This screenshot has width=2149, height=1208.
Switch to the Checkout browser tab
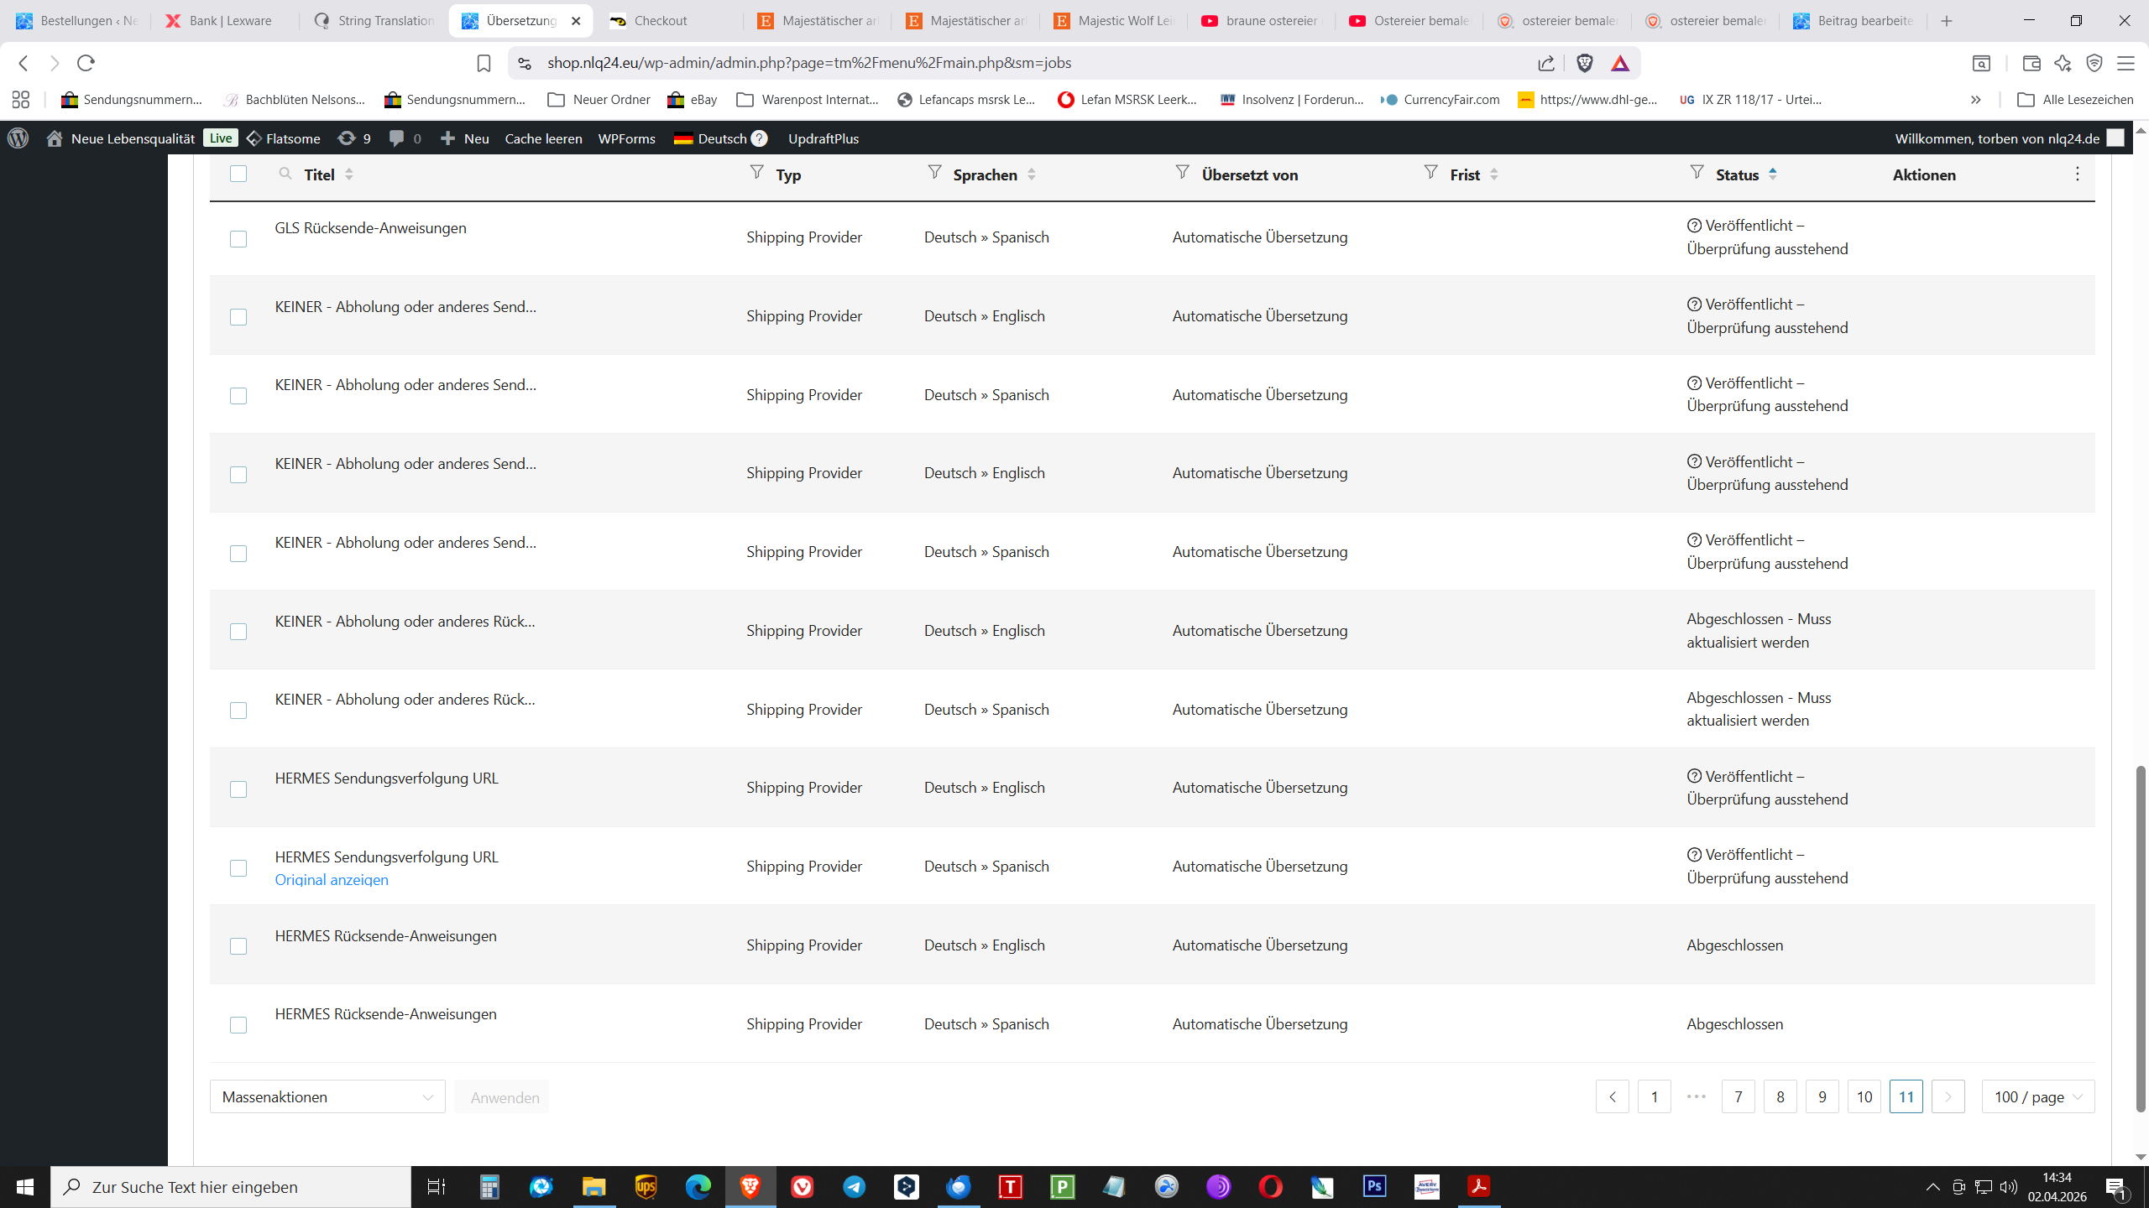660,21
